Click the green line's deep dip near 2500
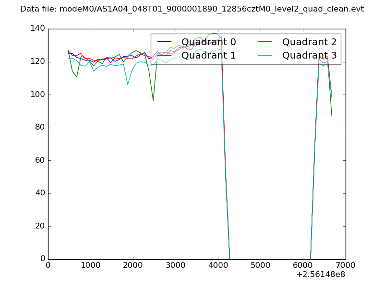 153,100
